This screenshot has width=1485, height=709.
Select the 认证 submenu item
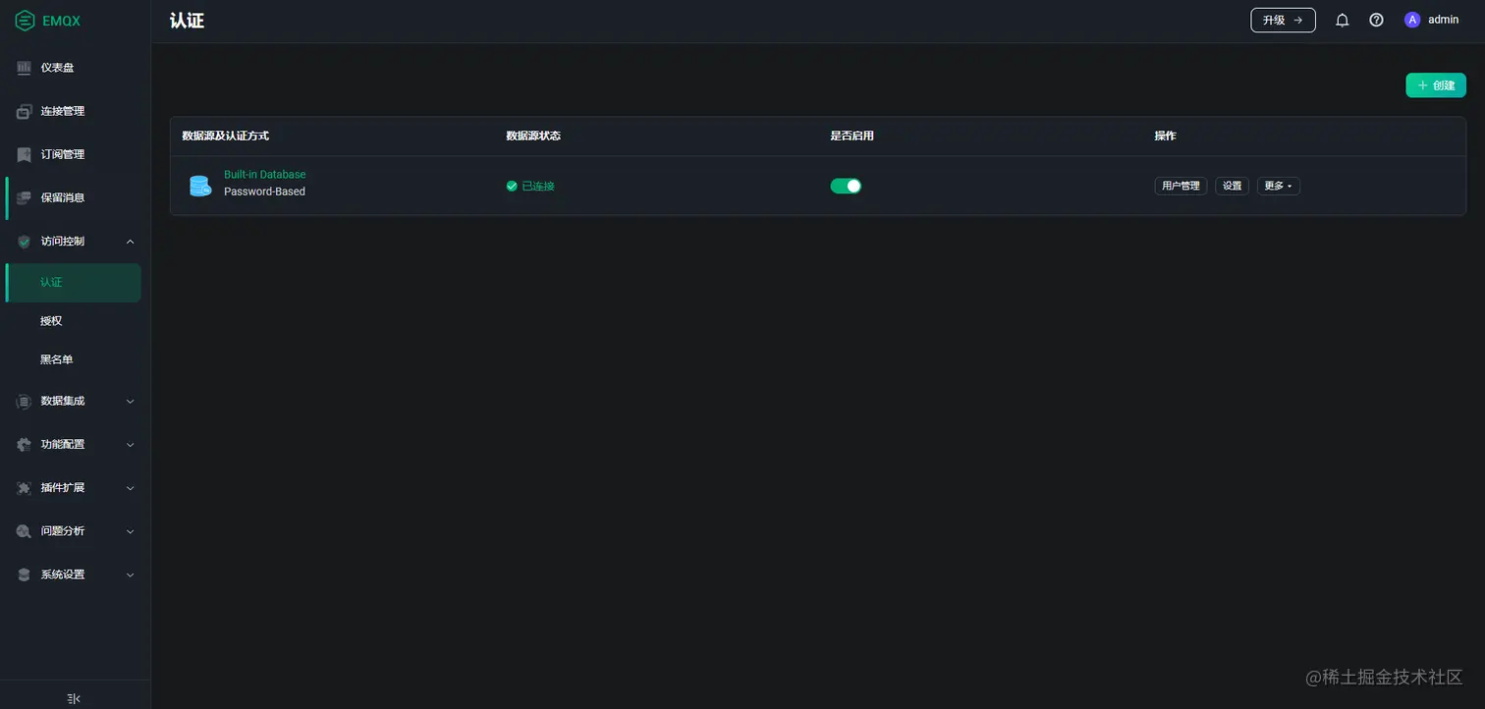coord(73,283)
